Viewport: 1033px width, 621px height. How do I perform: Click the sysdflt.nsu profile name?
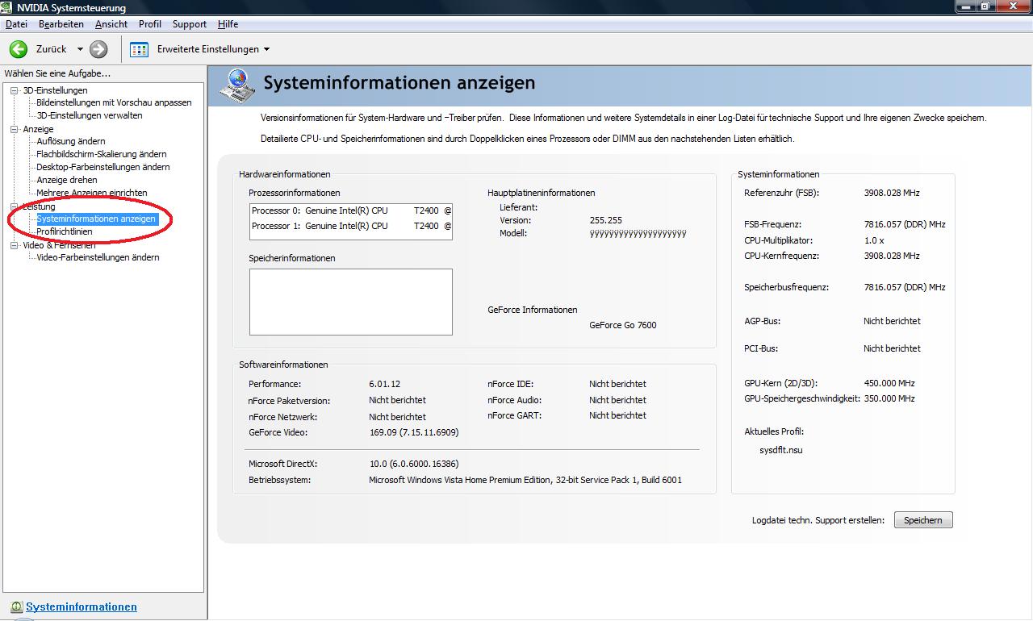click(781, 450)
